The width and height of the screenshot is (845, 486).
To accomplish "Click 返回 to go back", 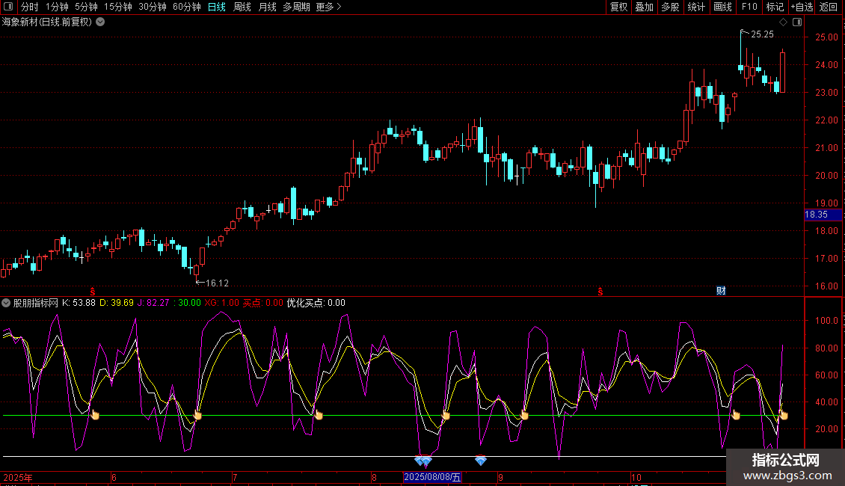I will pos(829,7).
